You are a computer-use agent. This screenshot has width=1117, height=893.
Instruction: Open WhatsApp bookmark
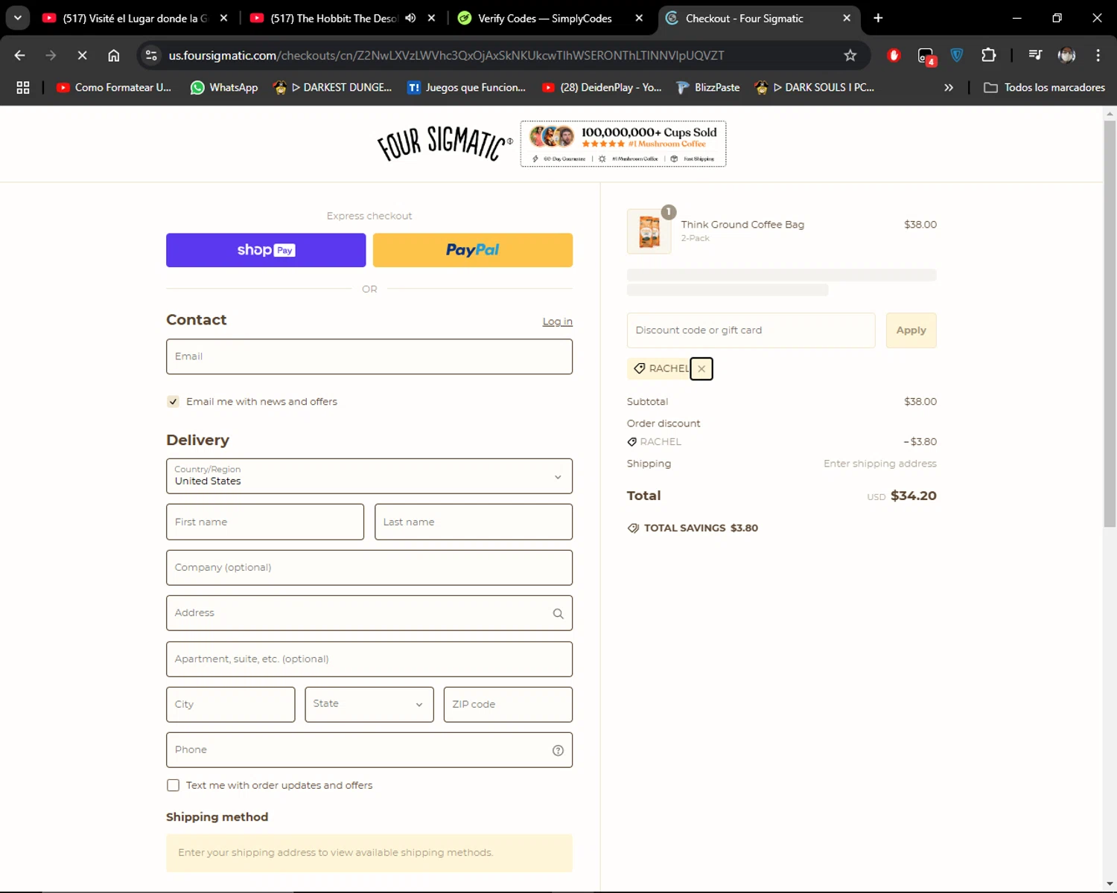224,88
